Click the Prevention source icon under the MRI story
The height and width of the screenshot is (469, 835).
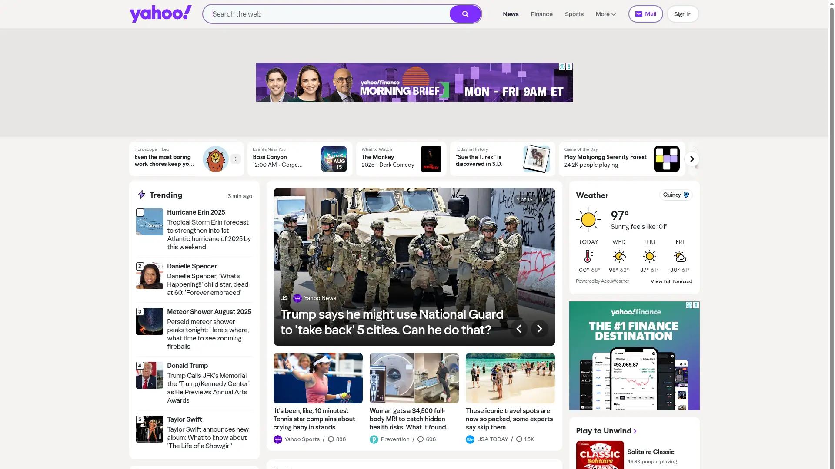(374, 439)
